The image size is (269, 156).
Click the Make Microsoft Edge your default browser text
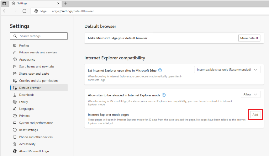click(118, 38)
